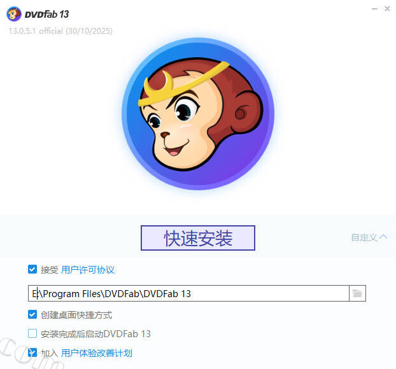Collapse options using the 自定义 chevron arrow
The height and width of the screenshot is (369, 396).
pyautogui.click(x=383, y=237)
